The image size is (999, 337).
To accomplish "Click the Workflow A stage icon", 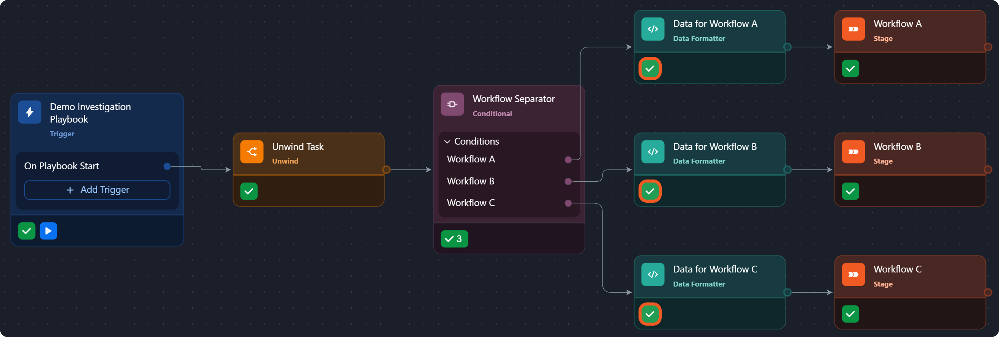I will pos(853,29).
